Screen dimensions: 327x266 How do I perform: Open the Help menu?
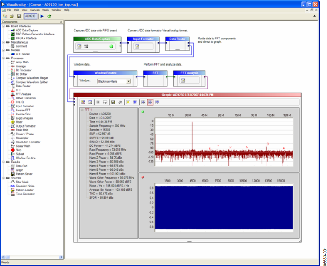pyautogui.click(x=67, y=10)
